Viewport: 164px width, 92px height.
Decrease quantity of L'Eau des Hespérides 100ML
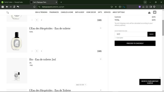point(32,51)
